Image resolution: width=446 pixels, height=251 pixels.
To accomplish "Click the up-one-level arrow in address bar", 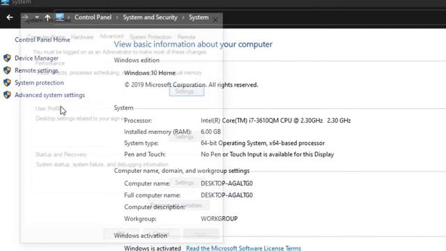I will click(47, 17).
